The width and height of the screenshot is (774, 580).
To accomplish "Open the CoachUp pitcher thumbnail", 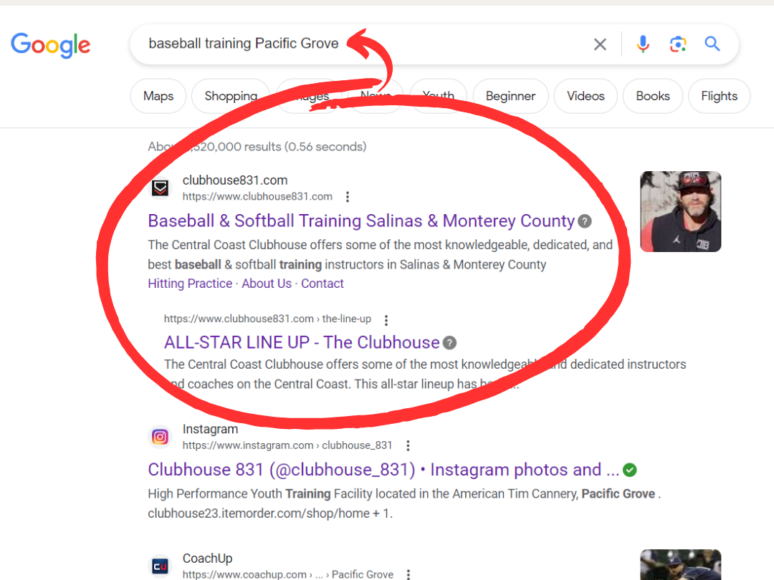I will click(x=681, y=565).
